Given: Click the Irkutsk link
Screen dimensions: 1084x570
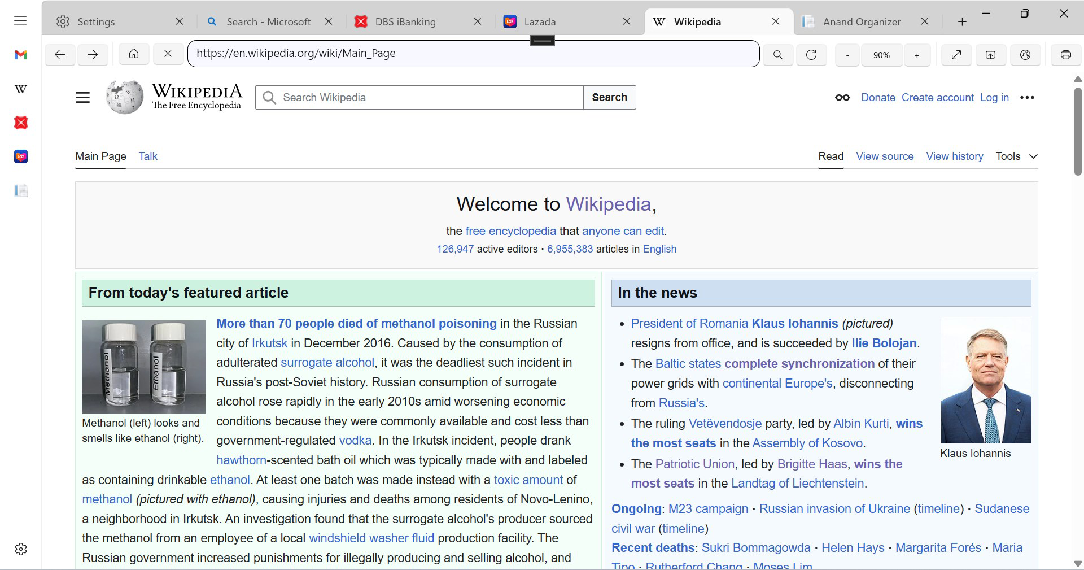Looking at the screenshot, I should (269, 343).
